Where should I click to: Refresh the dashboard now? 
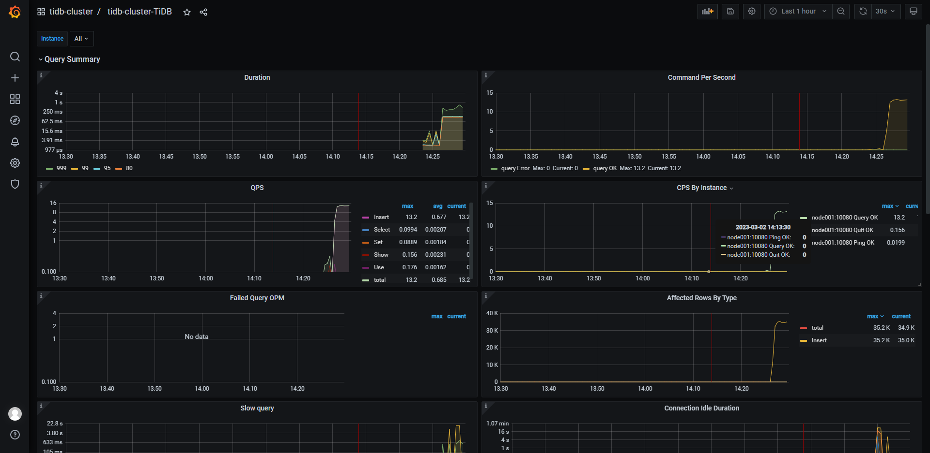863,11
